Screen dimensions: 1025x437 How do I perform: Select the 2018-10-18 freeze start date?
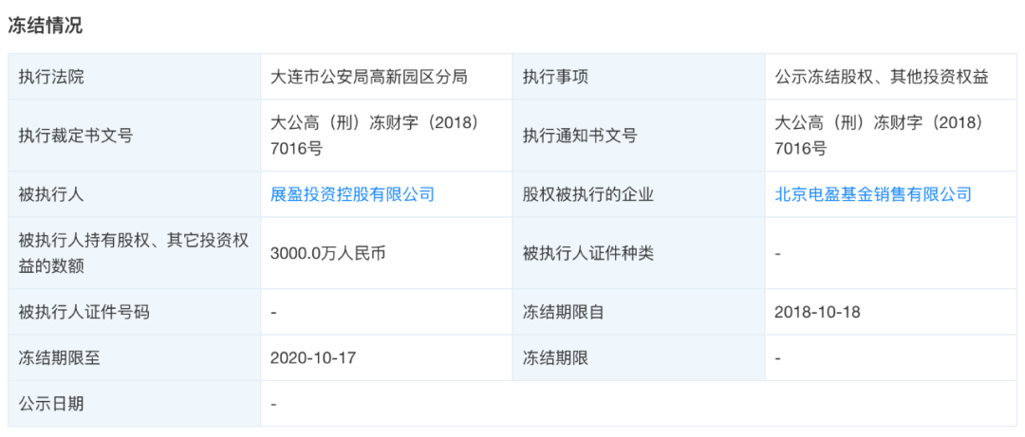click(x=817, y=312)
